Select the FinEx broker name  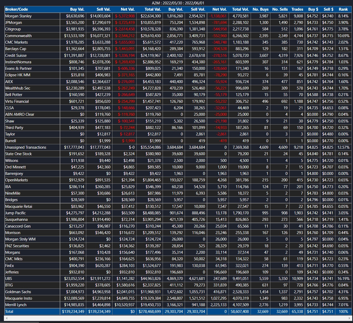[x=10, y=266]
